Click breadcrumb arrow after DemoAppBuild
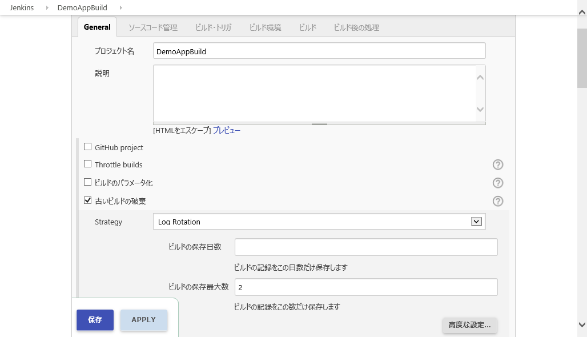Viewport: 587px width, 337px height. (x=120, y=7)
